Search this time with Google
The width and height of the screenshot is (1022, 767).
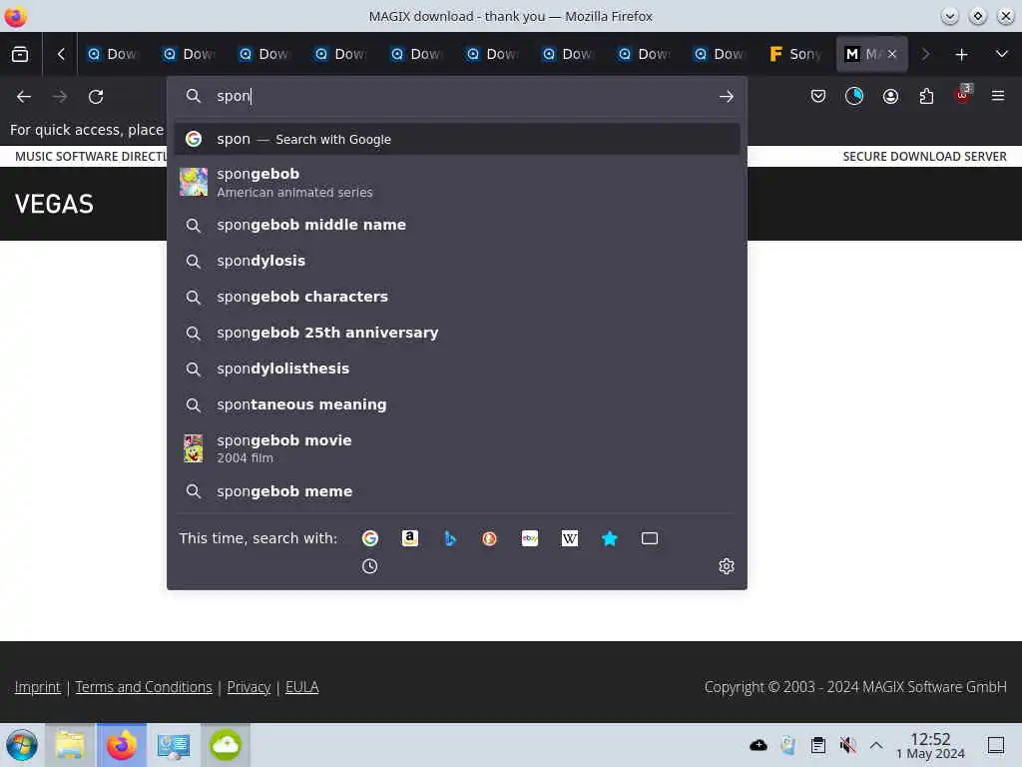click(369, 538)
